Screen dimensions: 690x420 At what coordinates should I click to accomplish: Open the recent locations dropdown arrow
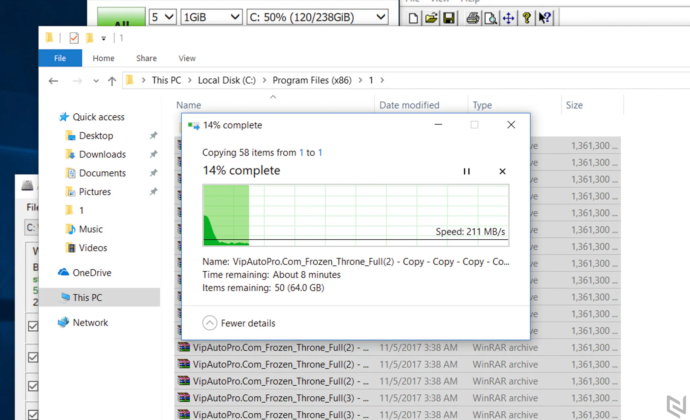96,81
